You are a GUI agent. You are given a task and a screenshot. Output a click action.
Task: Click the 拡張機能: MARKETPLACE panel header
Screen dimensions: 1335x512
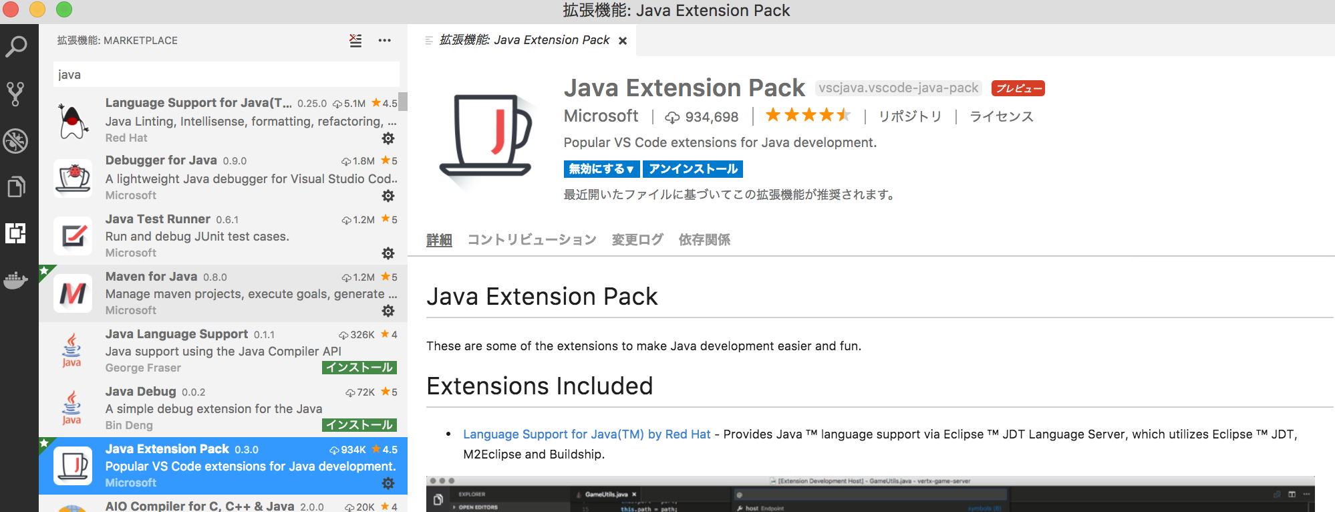pos(118,41)
